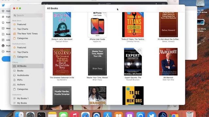The height and width of the screenshot is (117, 209).
Task: Click the 'iPhone User Guide' title text
Action: (x=97, y=39)
